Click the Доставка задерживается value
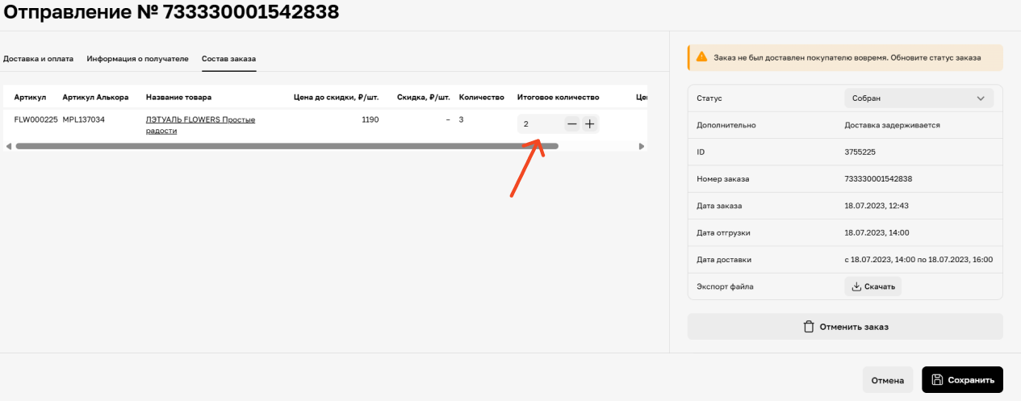 (x=892, y=125)
